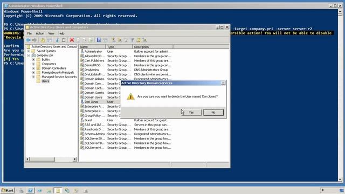Click the Cut scissors toolbar icon

point(57,40)
